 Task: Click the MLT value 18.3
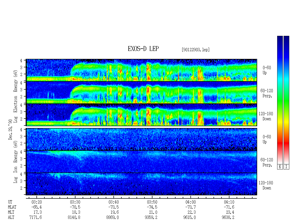[x=76, y=212]
